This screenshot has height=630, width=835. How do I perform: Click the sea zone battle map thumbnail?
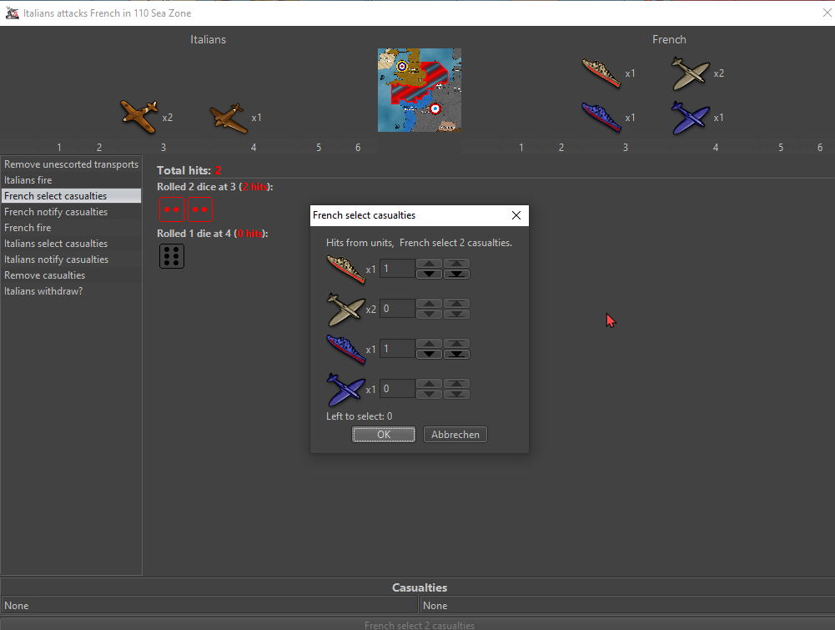pyautogui.click(x=419, y=89)
